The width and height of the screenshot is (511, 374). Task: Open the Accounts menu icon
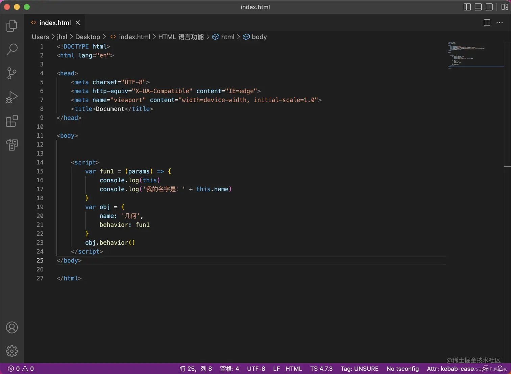click(12, 327)
